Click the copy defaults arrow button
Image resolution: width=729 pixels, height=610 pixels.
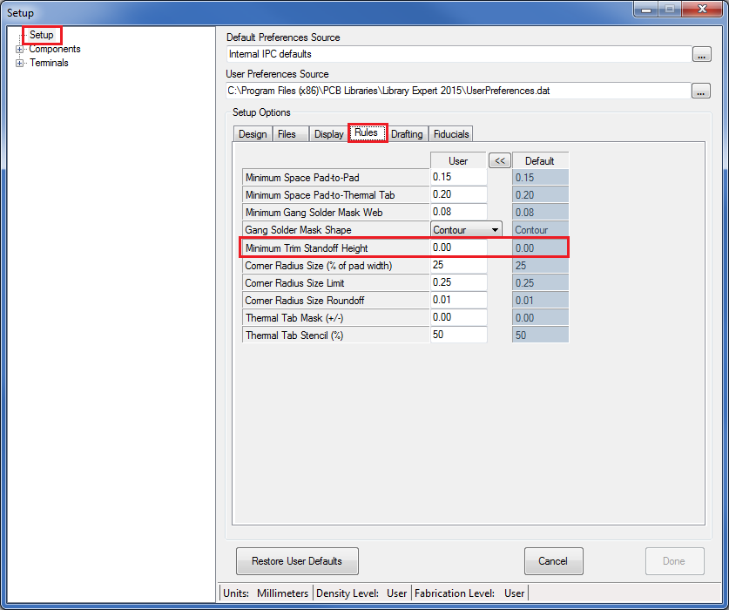click(499, 160)
